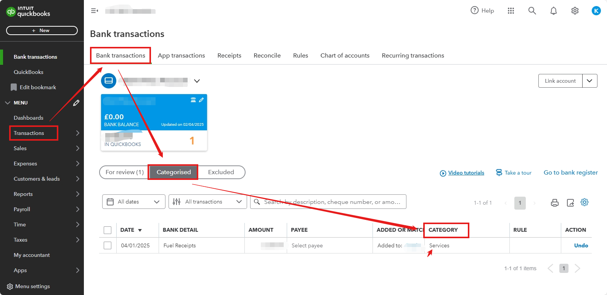
Task: Sort by the DATE column header
Action: [131, 230]
